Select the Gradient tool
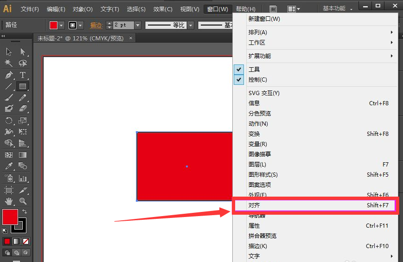This screenshot has width=403, height=262. coord(23,155)
